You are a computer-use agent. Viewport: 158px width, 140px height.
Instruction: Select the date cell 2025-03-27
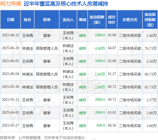(11, 126)
